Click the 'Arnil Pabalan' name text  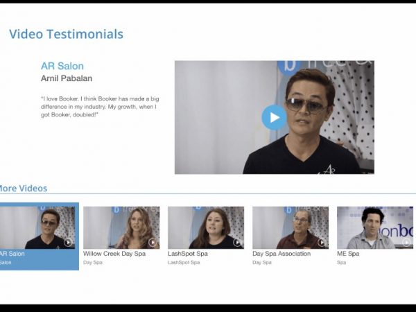click(67, 78)
